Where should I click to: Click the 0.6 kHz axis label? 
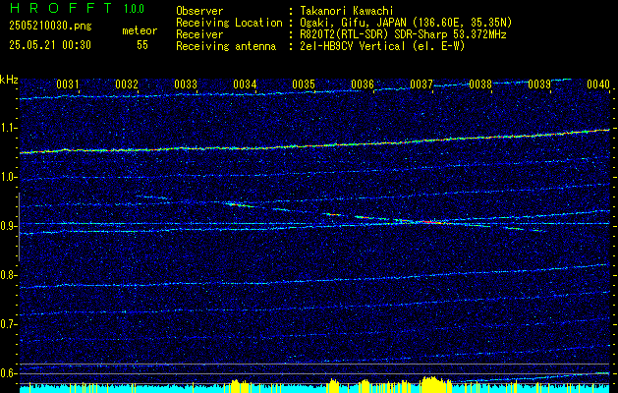tap(8, 373)
